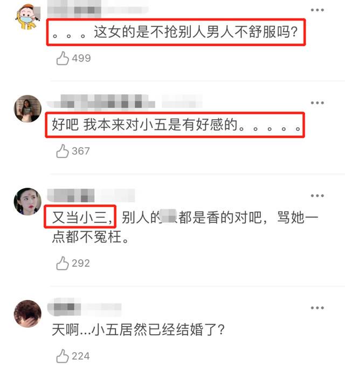Open third commenter's avatar with red lips
Image resolution: width=345 pixels, height=365 pixels.
click(x=27, y=201)
